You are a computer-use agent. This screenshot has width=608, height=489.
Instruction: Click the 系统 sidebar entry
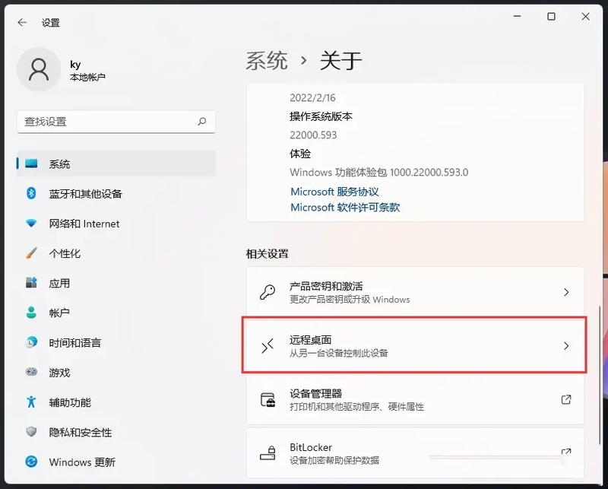click(61, 162)
